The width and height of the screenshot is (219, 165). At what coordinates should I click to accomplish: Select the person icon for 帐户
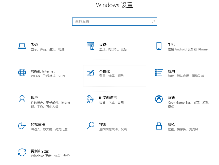click(x=22, y=99)
